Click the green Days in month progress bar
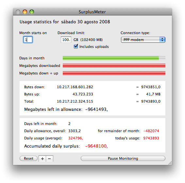 click(114, 58)
